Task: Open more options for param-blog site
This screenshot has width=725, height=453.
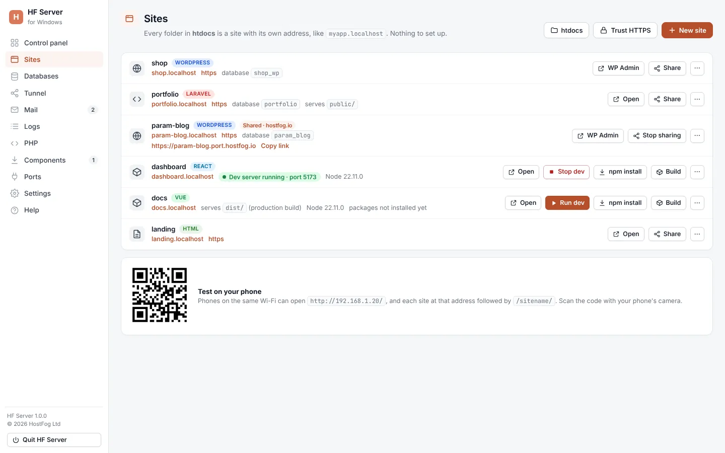Action: (x=697, y=135)
